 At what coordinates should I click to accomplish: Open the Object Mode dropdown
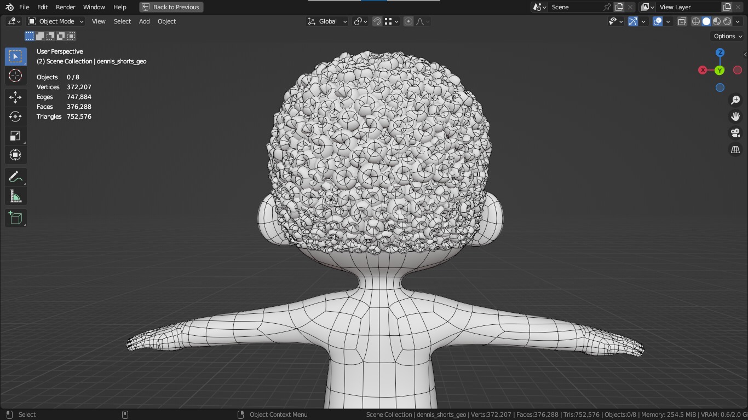(56, 21)
